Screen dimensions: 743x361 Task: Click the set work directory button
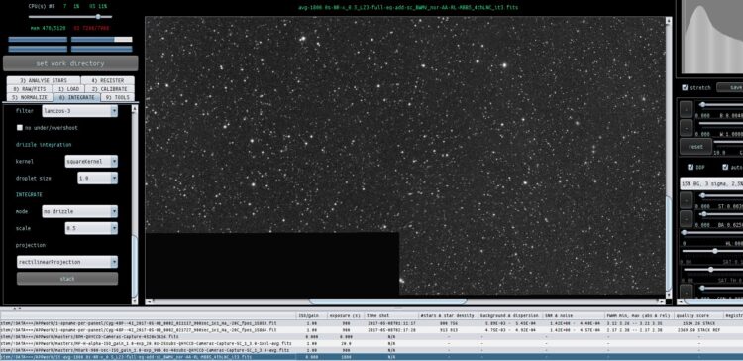tap(70, 63)
